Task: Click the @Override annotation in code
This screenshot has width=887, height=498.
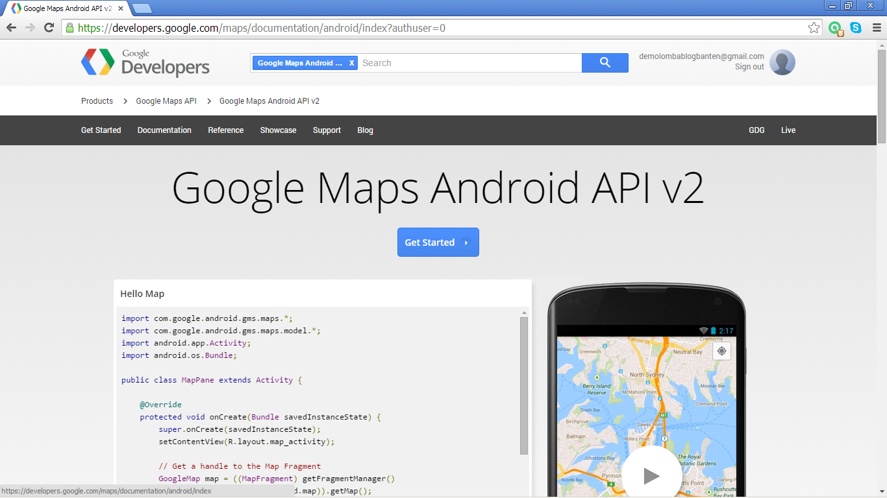Action: [x=160, y=405]
